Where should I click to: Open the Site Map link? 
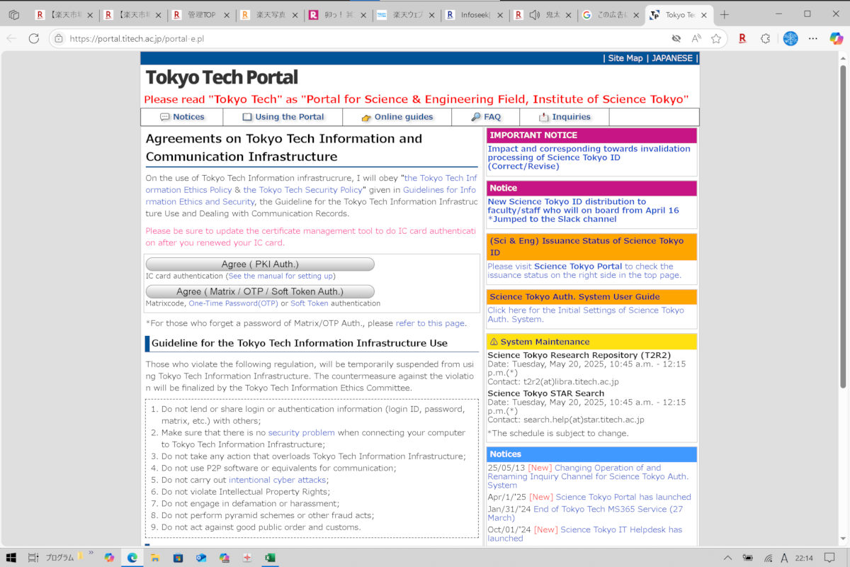pos(625,58)
